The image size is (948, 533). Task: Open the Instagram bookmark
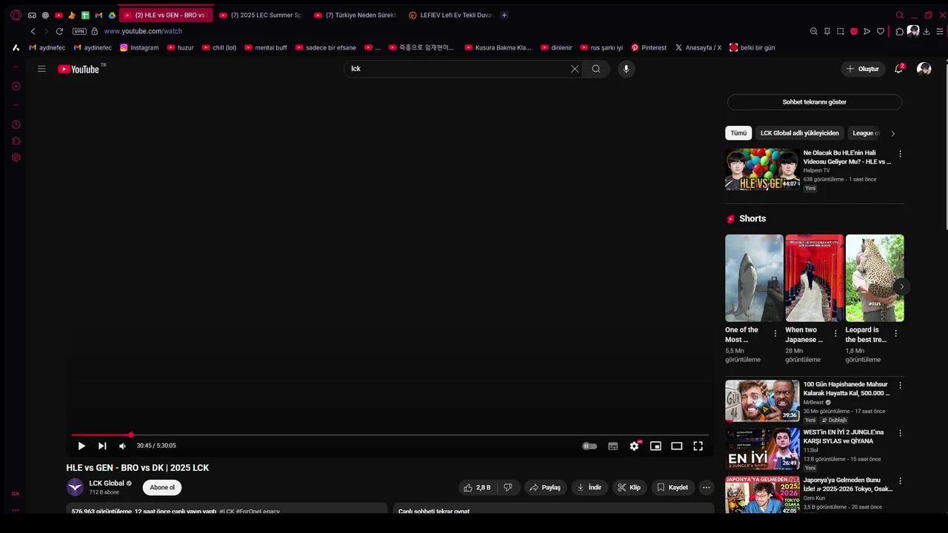139,47
